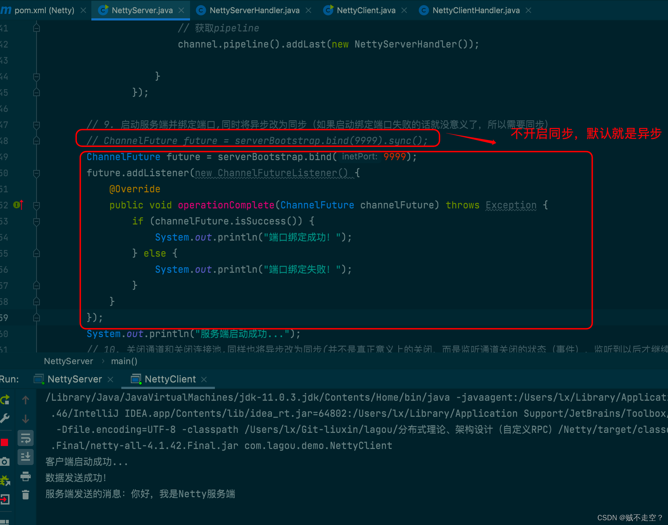This screenshot has height=525, width=668.
Task: Click the 9999 port number in bind call
Action: (x=395, y=157)
